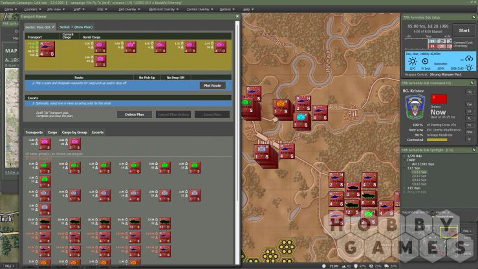This screenshot has width=478, height=269.
Task: Click the first black vehicle counter in the cargo list
Action: (x=45, y=223)
